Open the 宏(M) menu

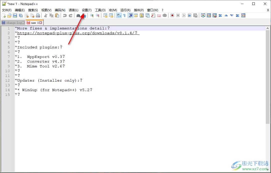[113, 10]
